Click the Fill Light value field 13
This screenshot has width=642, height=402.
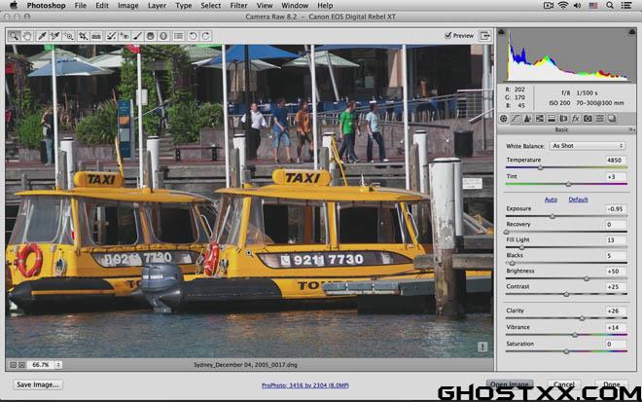(616, 240)
